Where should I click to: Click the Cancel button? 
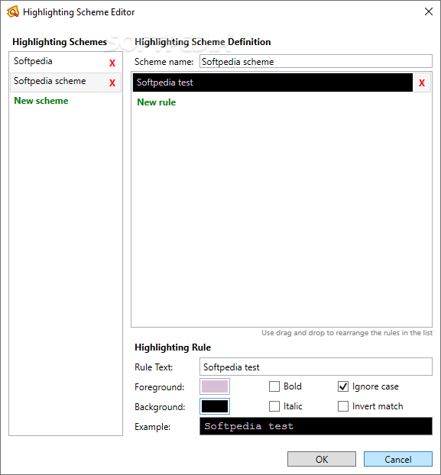[x=398, y=459]
